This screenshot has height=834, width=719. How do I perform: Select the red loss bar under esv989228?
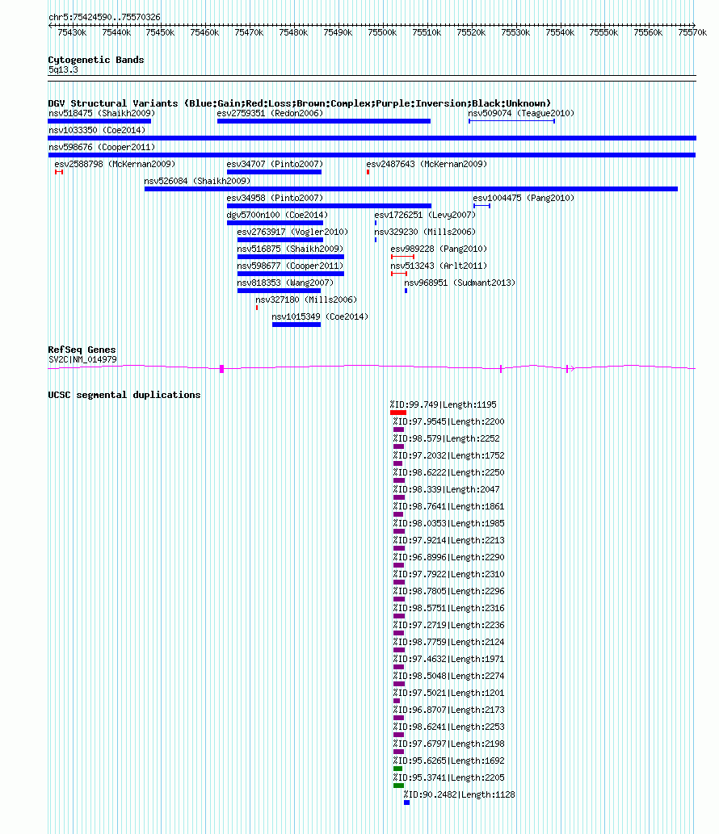coord(402,257)
